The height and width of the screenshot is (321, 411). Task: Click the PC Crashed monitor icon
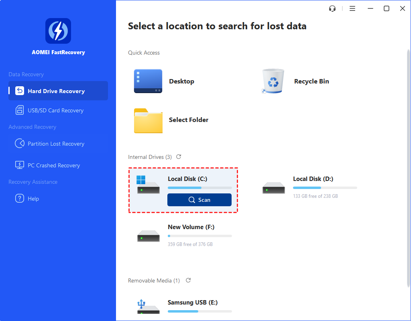pyautogui.click(x=20, y=165)
